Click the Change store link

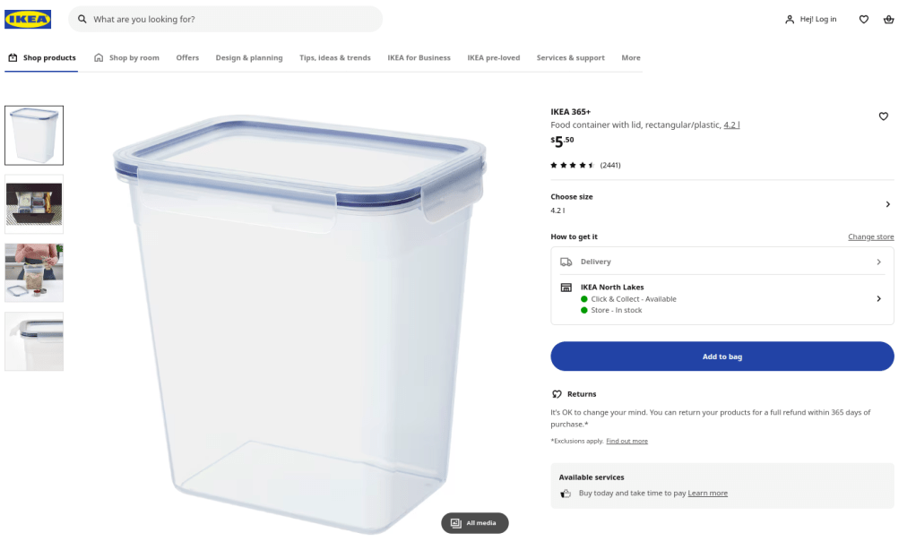(x=870, y=236)
